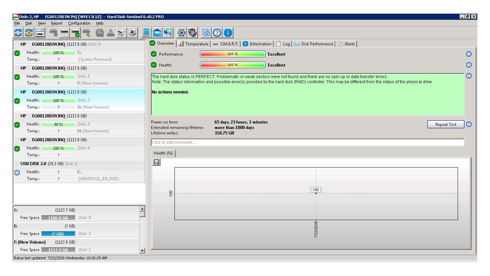
Task: Click the Performance 100 % gradient bar
Action: (232, 54)
